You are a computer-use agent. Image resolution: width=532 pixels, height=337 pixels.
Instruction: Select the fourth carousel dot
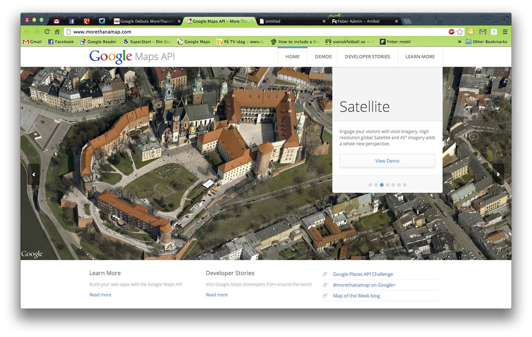tap(387, 185)
